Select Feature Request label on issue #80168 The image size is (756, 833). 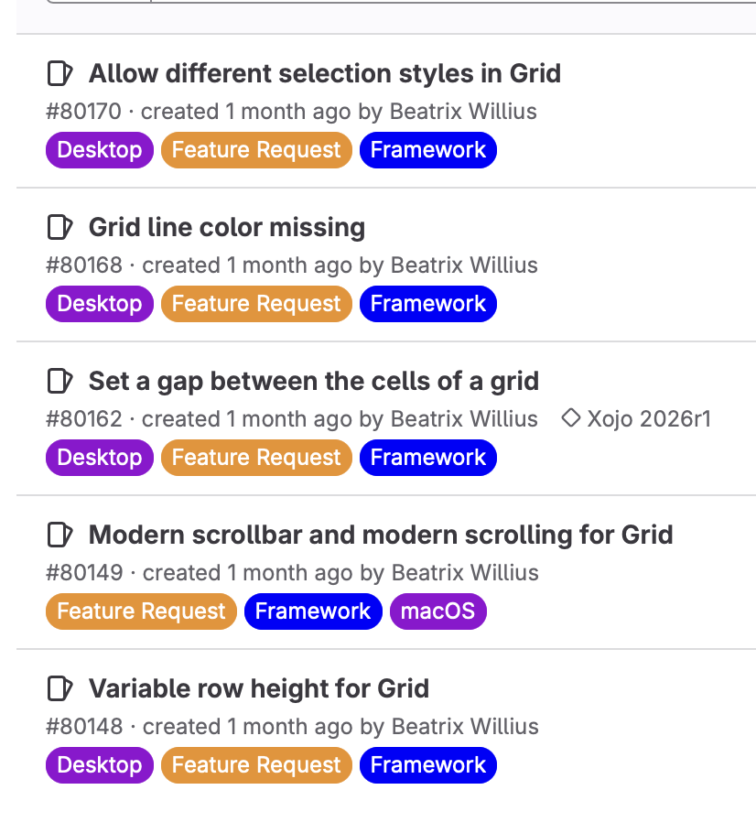click(256, 304)
